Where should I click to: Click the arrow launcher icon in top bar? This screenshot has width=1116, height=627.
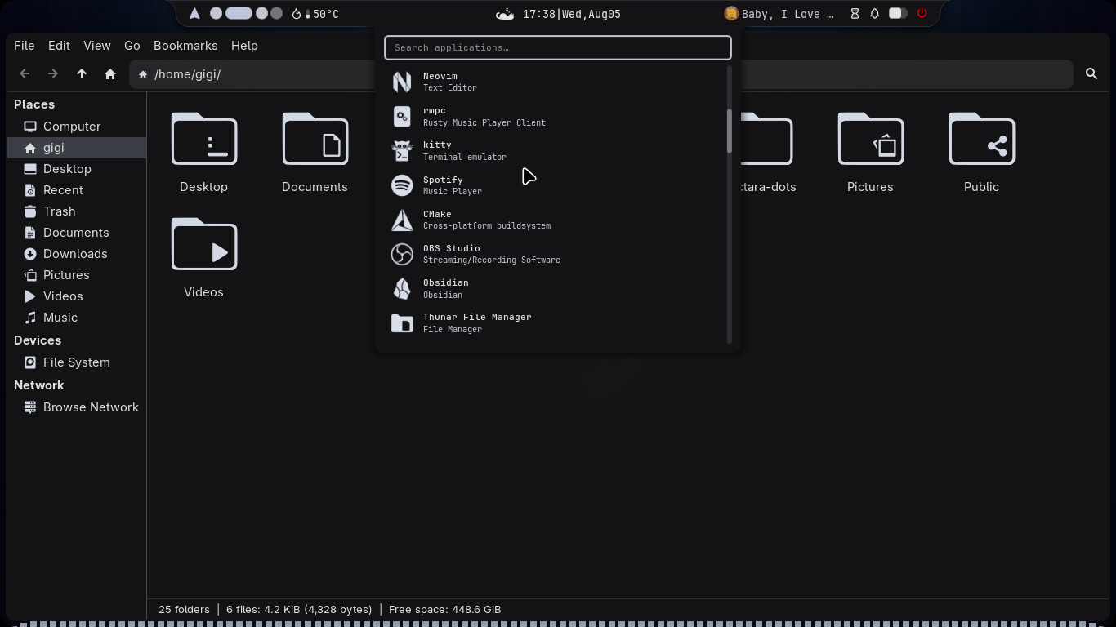pos(194,14)
